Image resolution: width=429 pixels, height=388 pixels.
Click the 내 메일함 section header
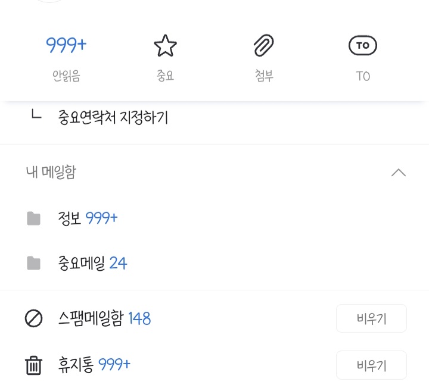(x=51, y=173)
